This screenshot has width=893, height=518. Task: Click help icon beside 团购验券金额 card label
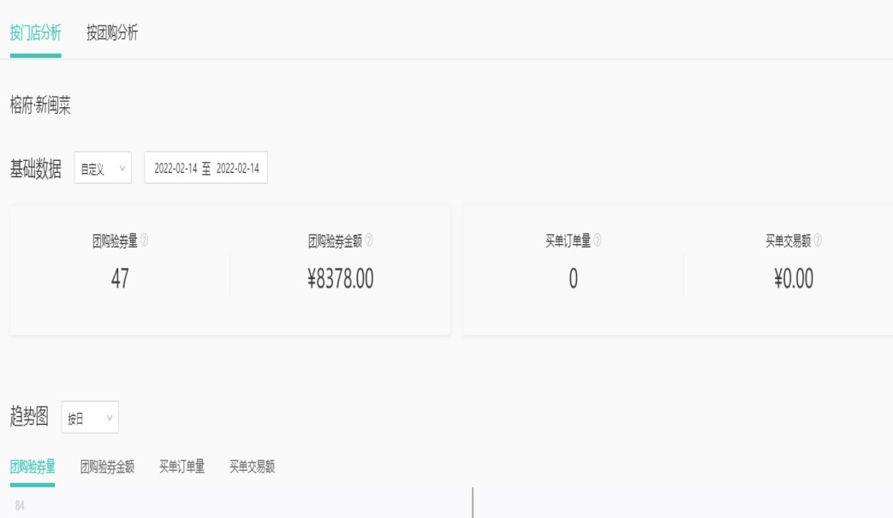point(368,241)
